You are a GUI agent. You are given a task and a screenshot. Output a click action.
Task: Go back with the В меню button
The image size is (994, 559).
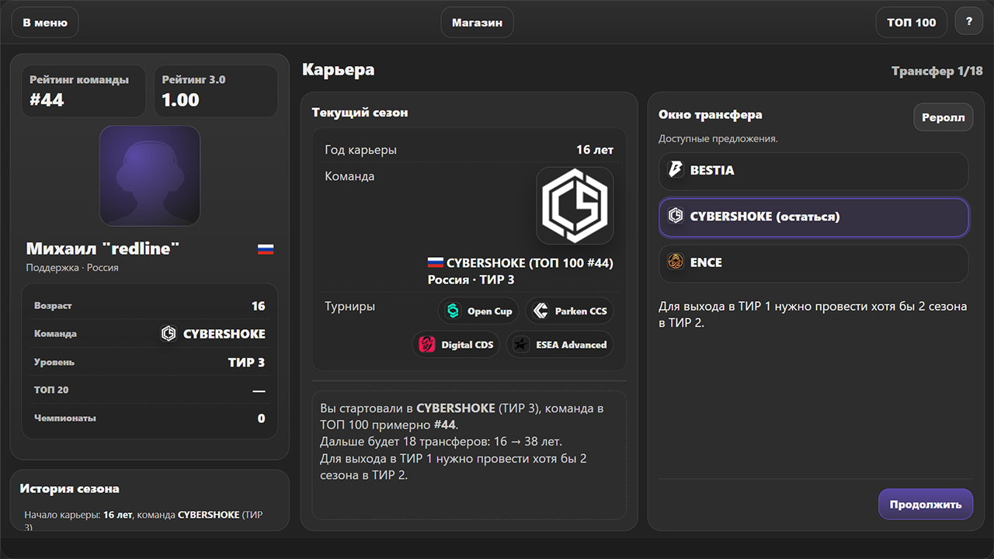[45, 23]
